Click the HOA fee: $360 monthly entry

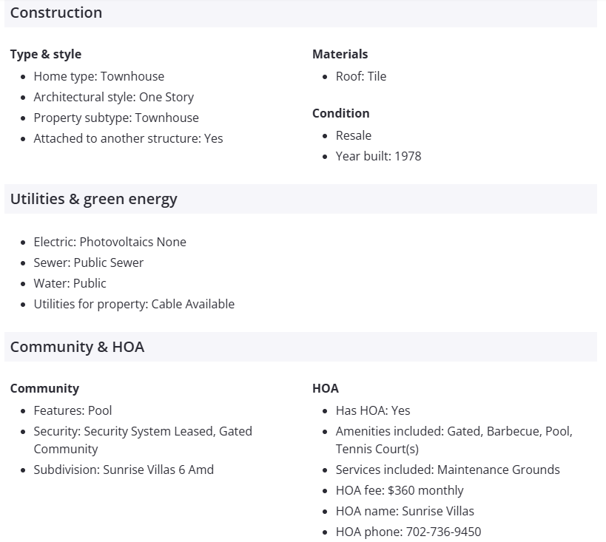point(400,490)
